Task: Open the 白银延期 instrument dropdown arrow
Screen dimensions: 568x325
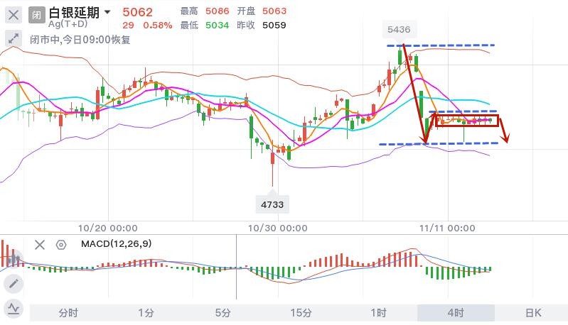Action: tap(107, 12)
